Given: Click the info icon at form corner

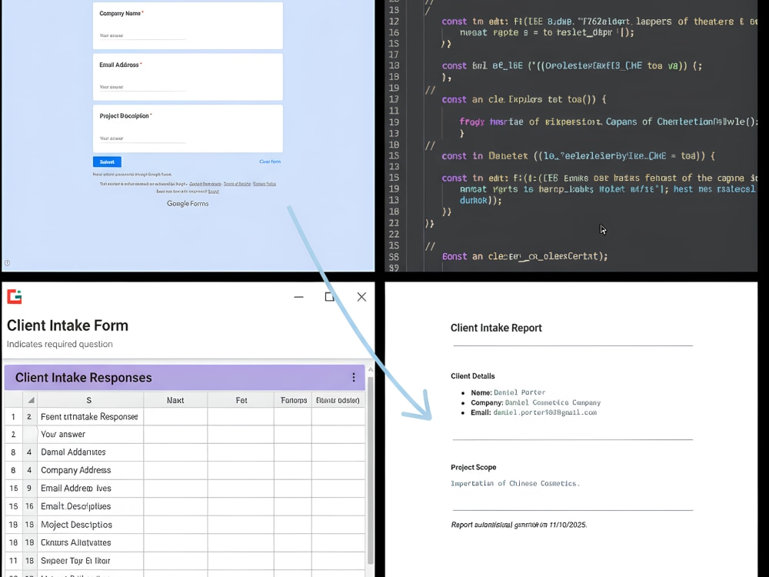Looking at the screenshot, I should [x=8, y=263].
